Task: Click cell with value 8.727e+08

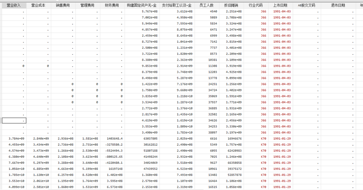Action: coord(142,42)
